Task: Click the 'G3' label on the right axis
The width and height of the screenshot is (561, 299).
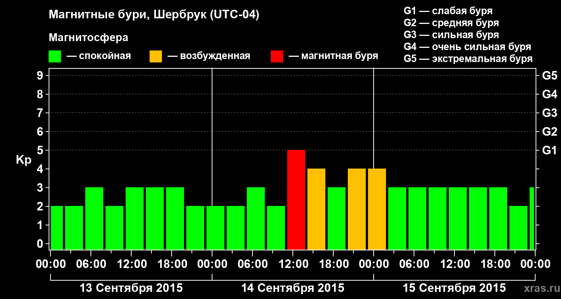Action: [550, 113]
